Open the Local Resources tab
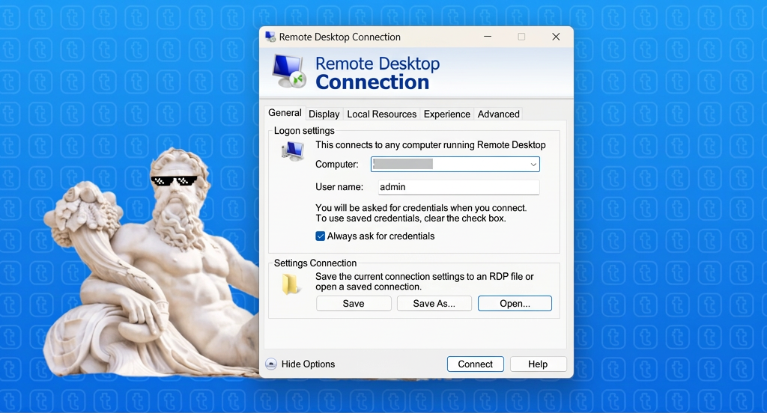 [x=381, y=114]
